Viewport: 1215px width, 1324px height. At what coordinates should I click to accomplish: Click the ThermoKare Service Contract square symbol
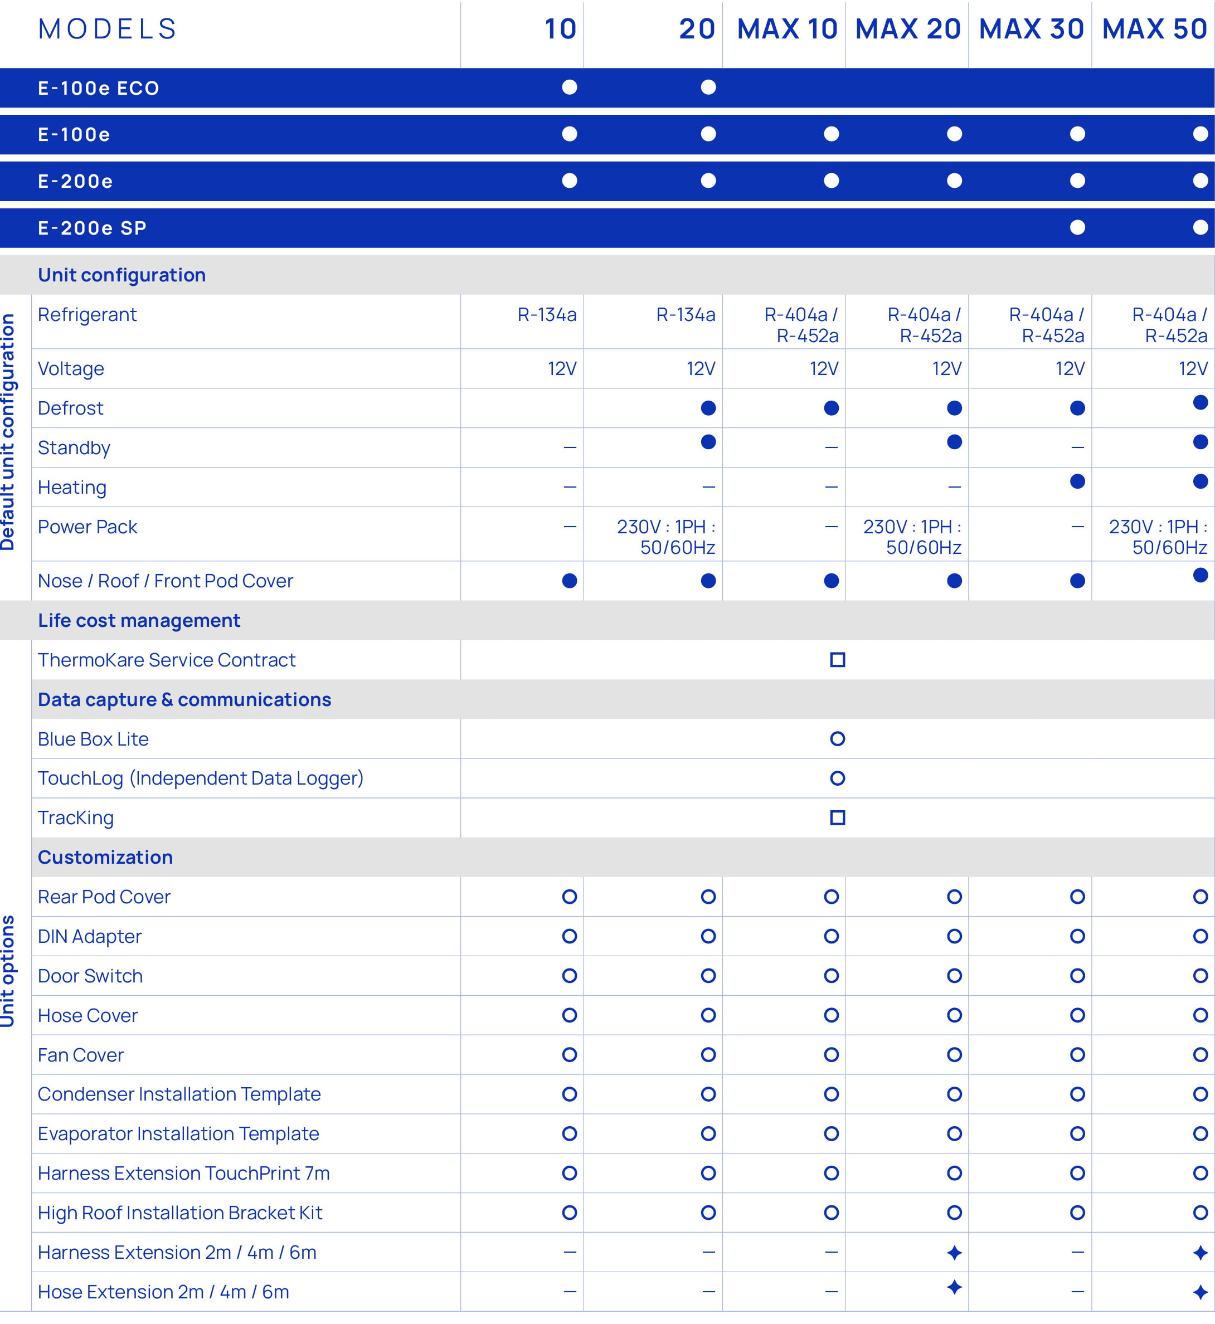click(837, 660)
